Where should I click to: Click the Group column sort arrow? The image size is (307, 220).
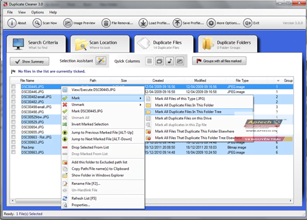(x=278, y=81)
